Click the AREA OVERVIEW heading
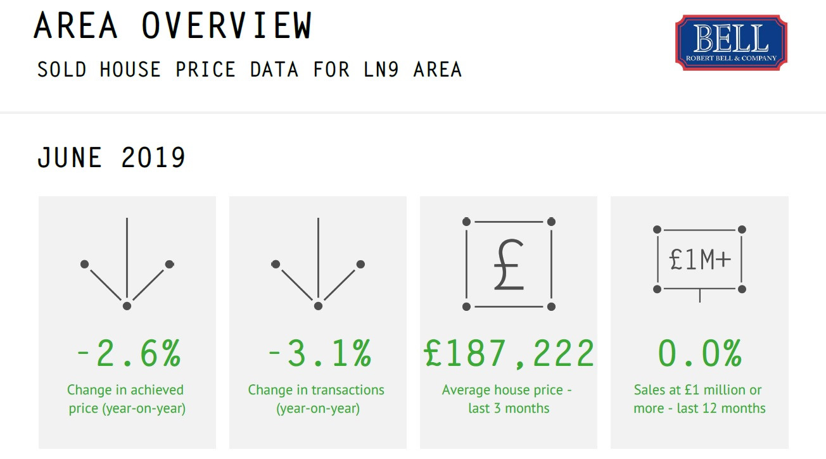This screenshot has width=826, height=459. tap(173, 26)
